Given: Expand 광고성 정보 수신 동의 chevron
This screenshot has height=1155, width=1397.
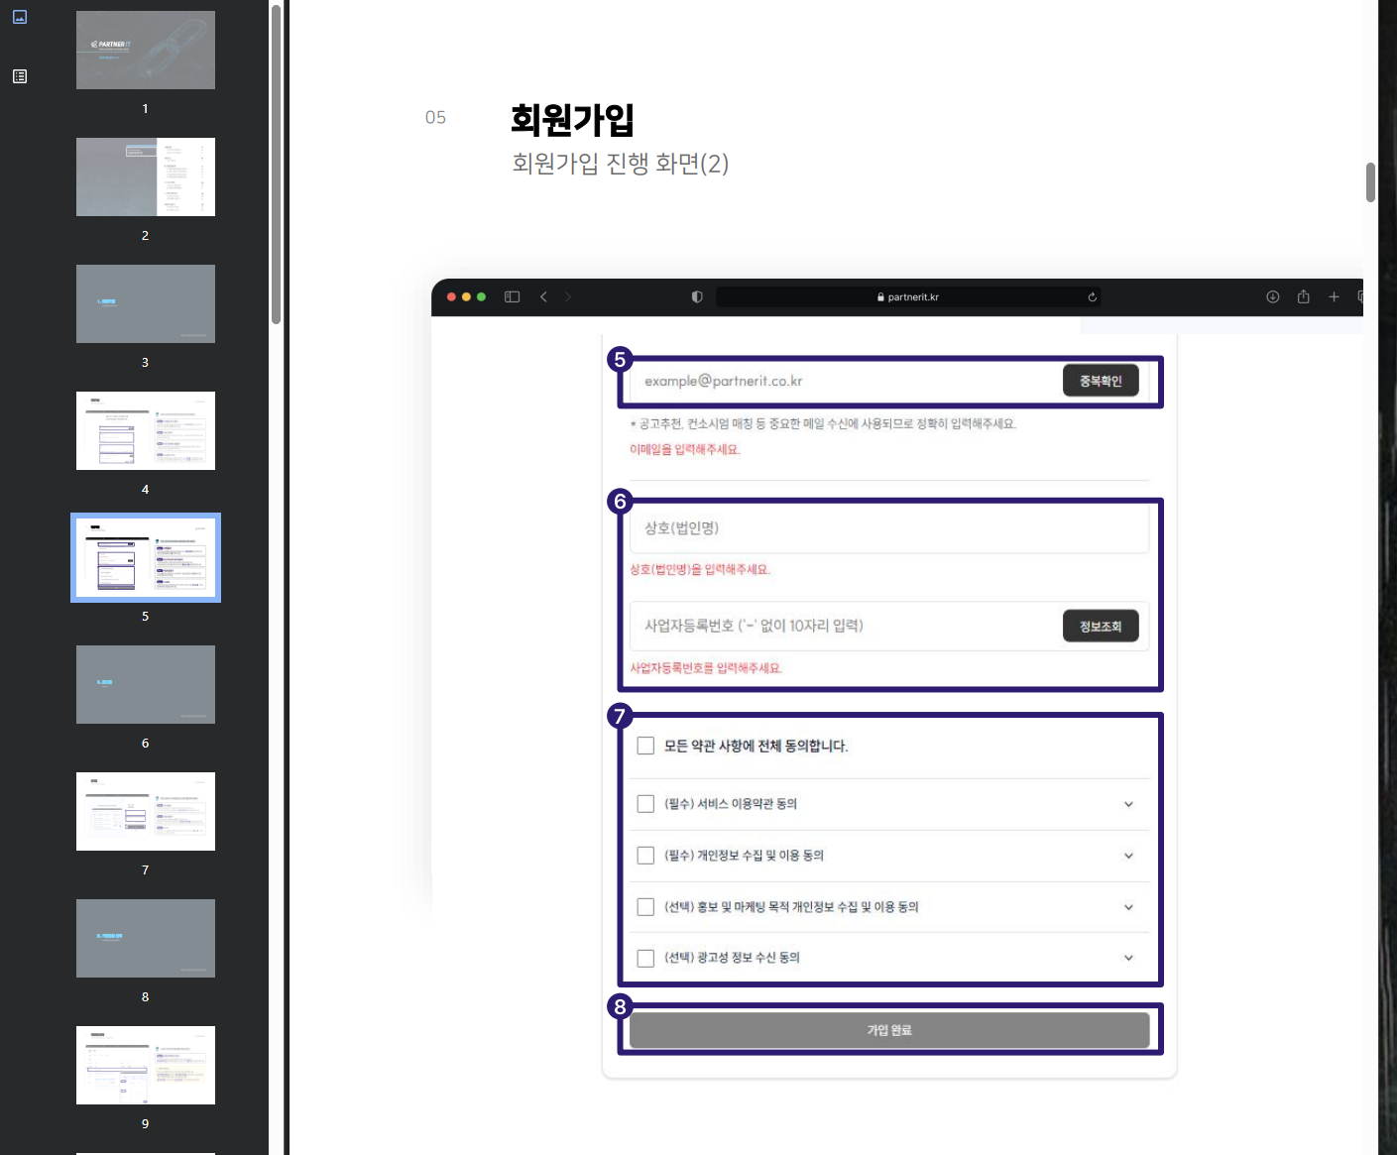Looking at the screenshot, I should pos(1128,958).
